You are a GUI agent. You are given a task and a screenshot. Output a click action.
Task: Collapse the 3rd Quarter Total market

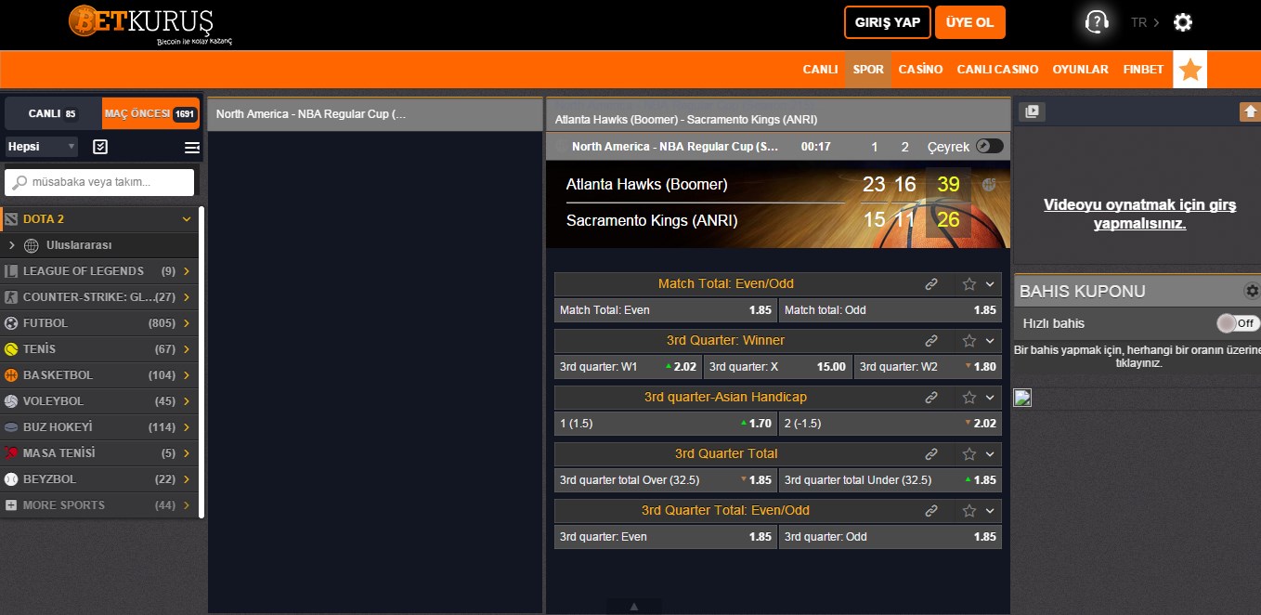(990, 454)
